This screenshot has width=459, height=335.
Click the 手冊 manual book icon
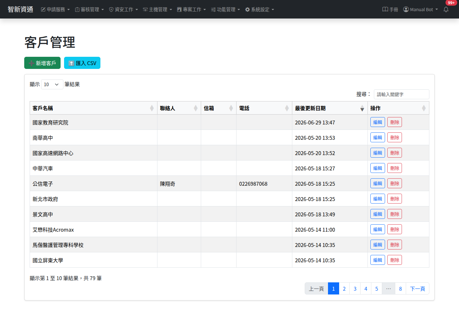click(385, 10)
